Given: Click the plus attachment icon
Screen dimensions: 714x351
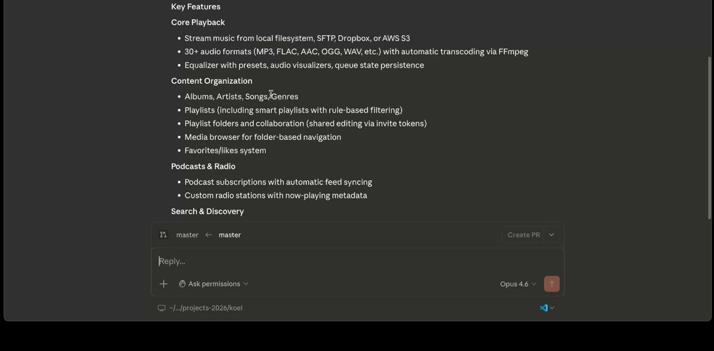Looking at the screenshot, I should 164,284.
